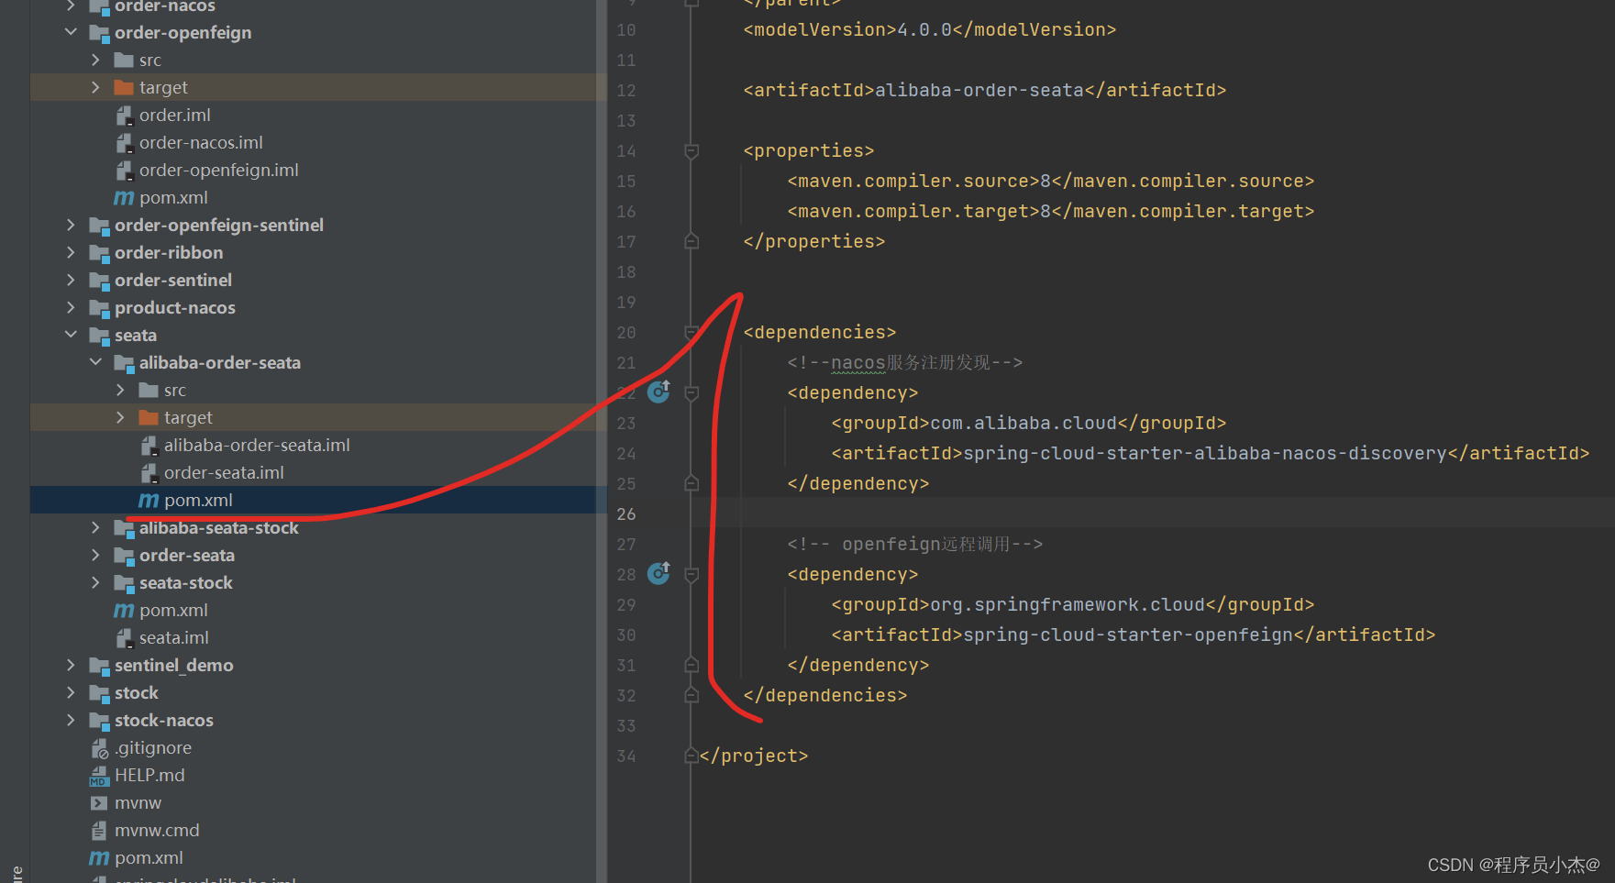This screenshot has height=883, width=1615.
Task: Click the order-openfeign module folder icon
Action: pos(99,33)
